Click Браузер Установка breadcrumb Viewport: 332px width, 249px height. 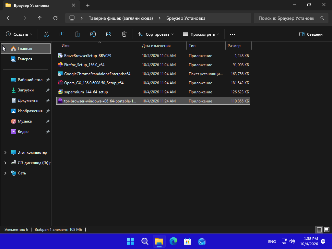186,18
